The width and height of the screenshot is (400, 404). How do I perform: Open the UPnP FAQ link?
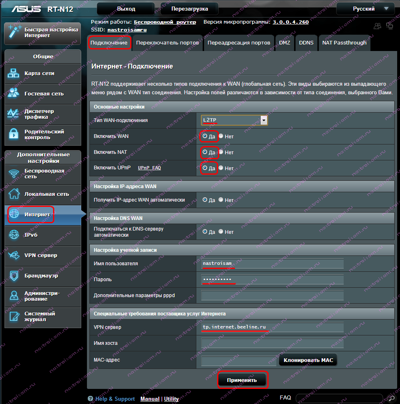(x=149, y=168)
